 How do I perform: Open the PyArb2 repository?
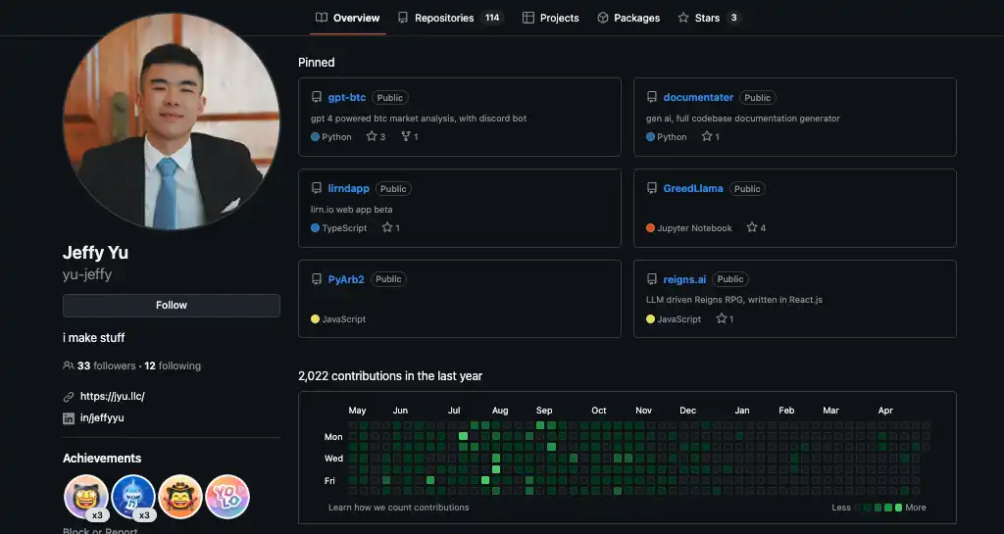coord(346,279)
